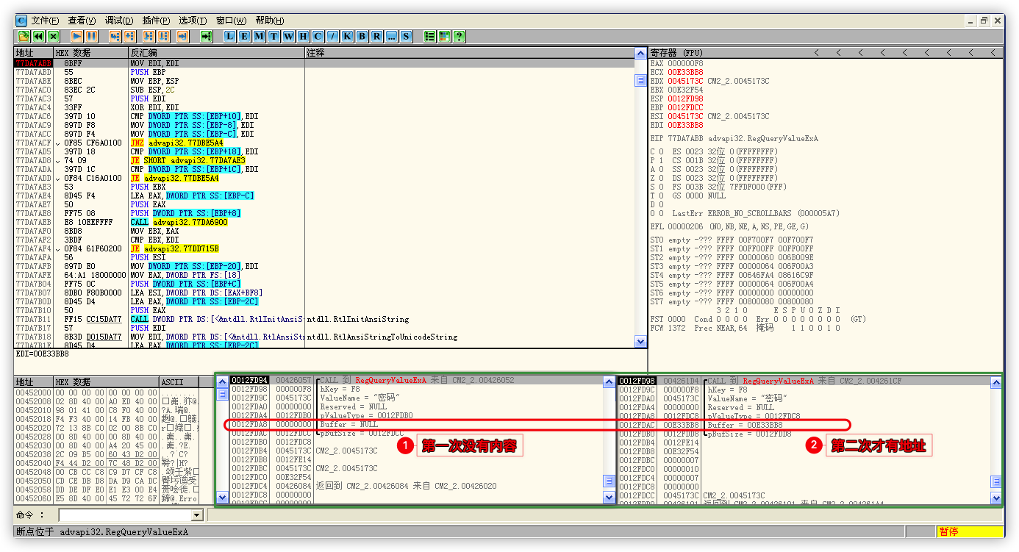Click the 注释 column header in disassembly
The width and height of the screenshot is (1019, 552).
(471, 53)
